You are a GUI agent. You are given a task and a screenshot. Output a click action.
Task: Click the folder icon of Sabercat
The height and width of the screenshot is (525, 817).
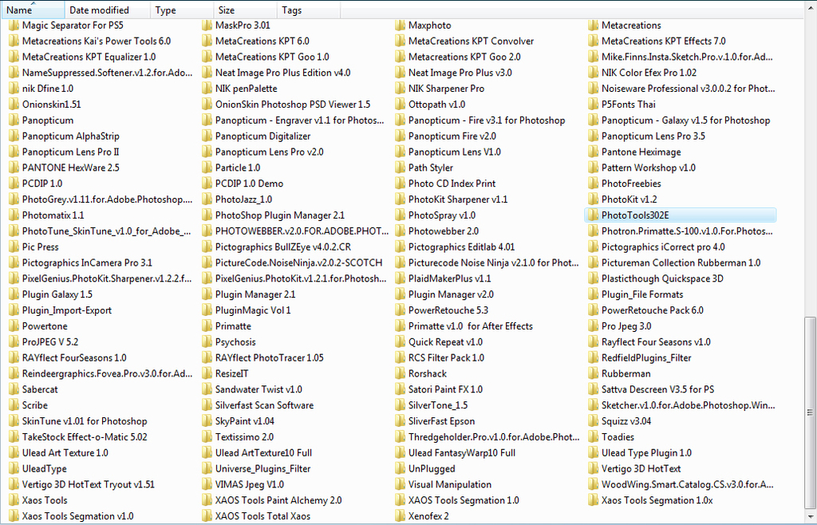14,389
